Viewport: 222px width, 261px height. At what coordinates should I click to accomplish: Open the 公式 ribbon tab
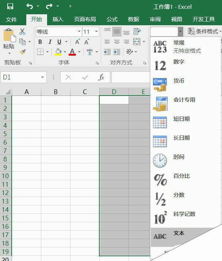coord(112,19)
